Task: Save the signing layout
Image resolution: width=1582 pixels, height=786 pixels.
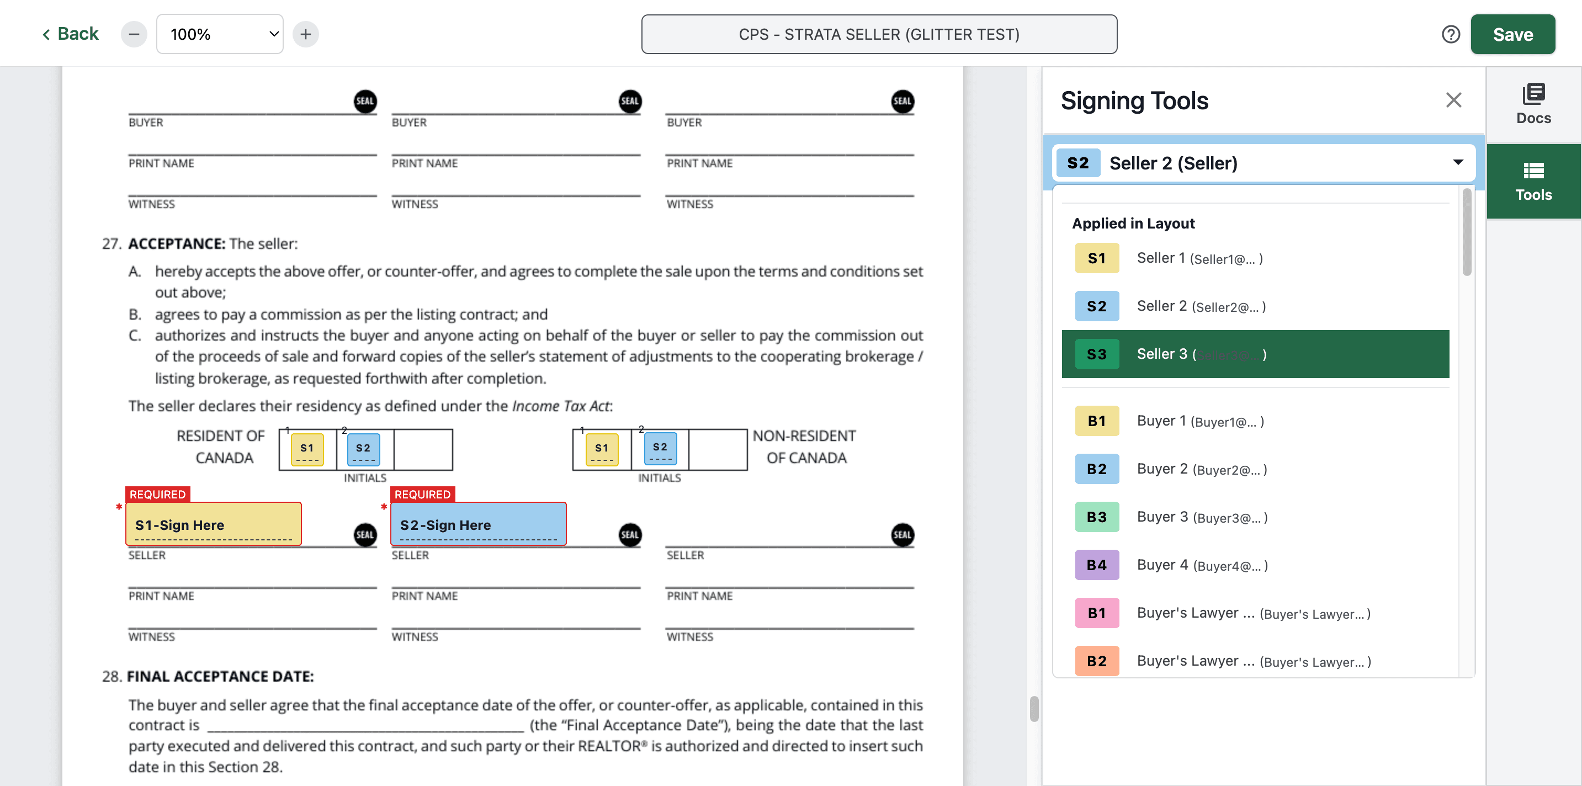Action: coord(1512,34)
